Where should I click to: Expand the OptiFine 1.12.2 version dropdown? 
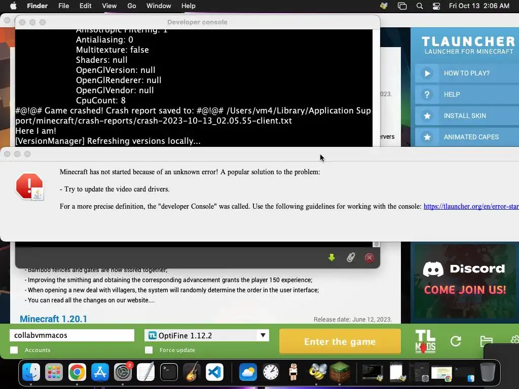coord(263,335)
